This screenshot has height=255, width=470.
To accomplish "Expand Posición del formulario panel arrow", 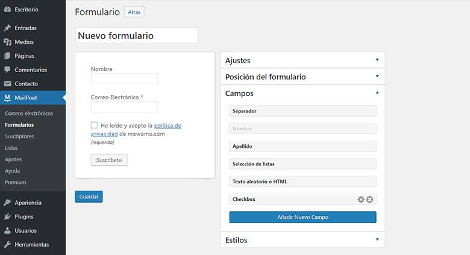I will pyautogui.click(x=377, y=76).
